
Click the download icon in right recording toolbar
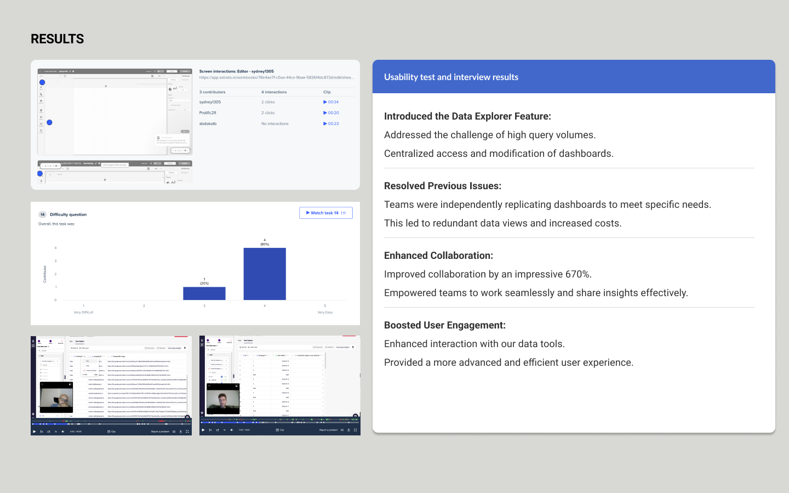353,347
